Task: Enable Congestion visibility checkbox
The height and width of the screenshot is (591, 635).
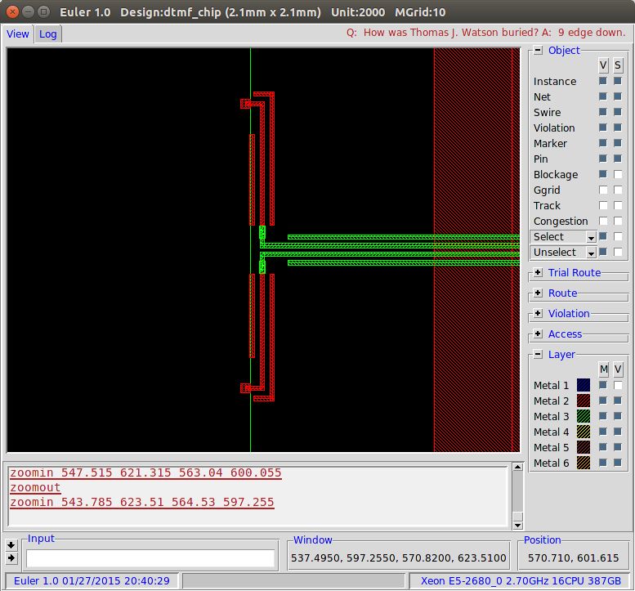Action: click(603, 221)
